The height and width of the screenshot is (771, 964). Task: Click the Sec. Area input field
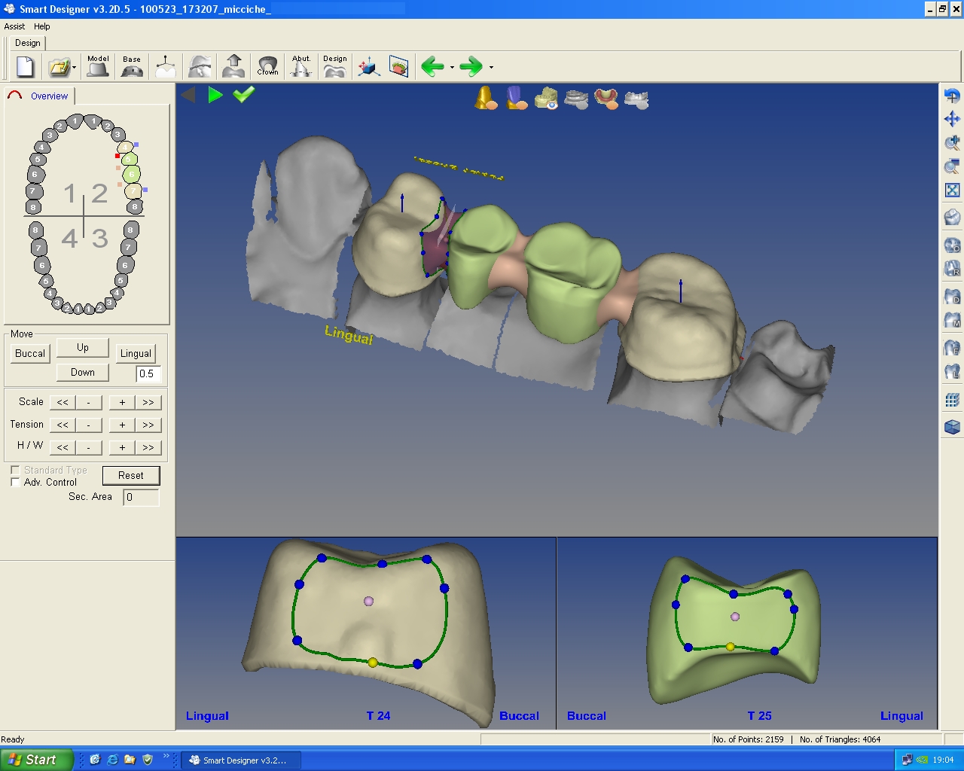(141, 497)
